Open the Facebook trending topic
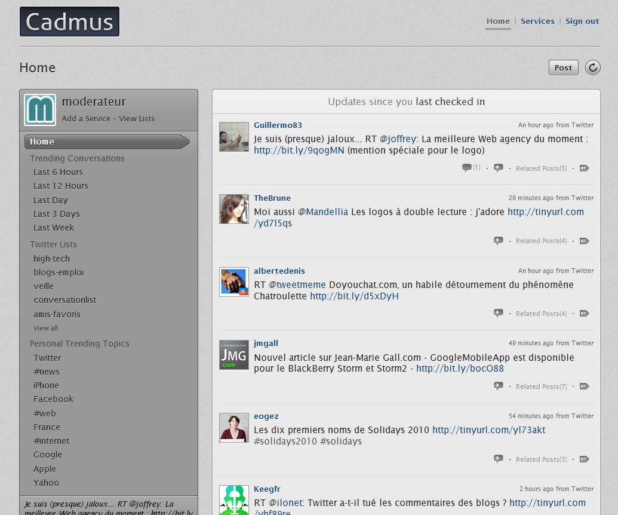The image size is (618, 515). pos(54,399)
